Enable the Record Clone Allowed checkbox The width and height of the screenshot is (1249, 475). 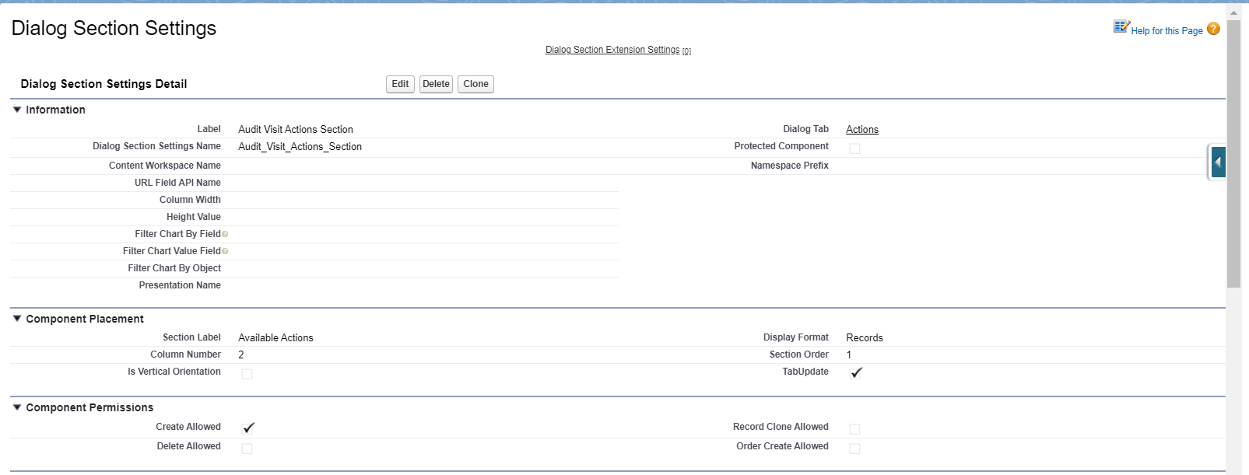point(854,429)
